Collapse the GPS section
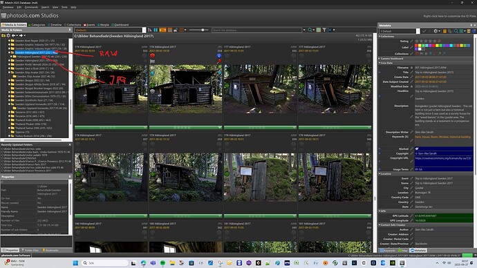The image size is (477, 268). [383, 211]
